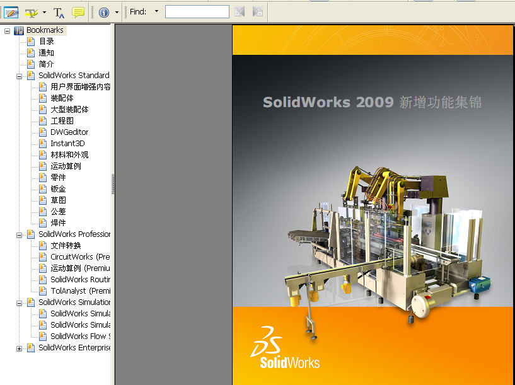Click the page icon beside 通知
The height and width of the screenshot is (385, 515).
31,52
